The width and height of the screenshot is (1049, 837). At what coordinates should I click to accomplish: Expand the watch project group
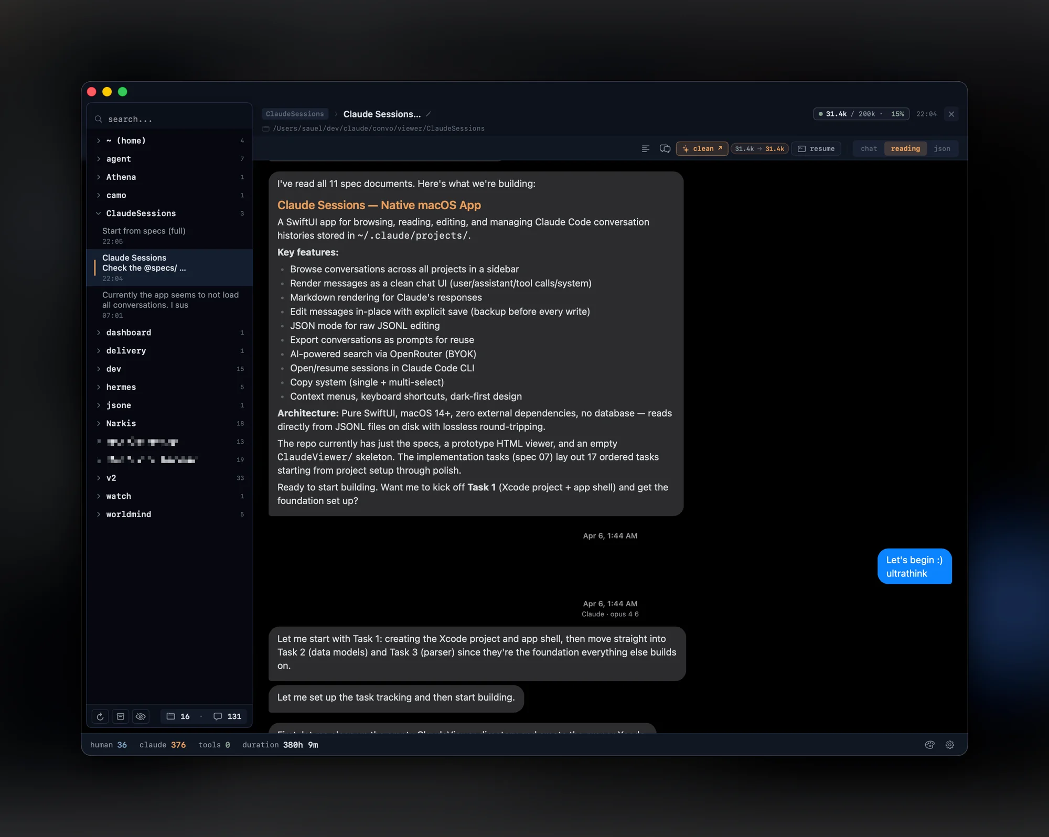(169, 496)
